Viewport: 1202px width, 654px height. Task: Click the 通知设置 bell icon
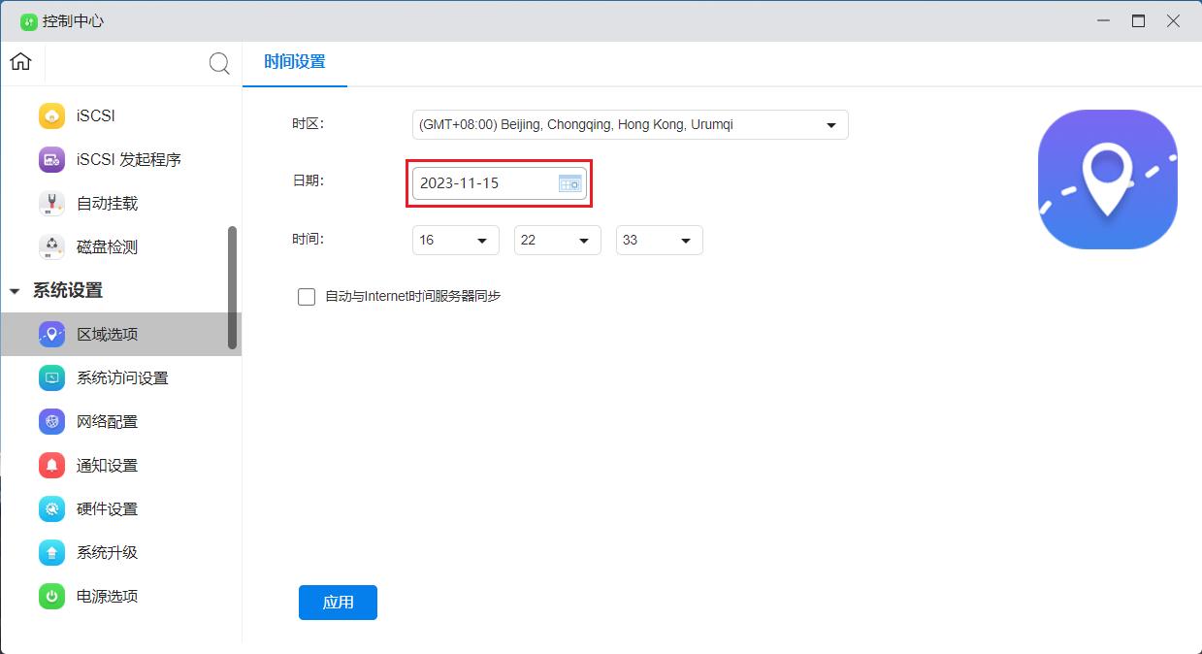coord(51,465)
